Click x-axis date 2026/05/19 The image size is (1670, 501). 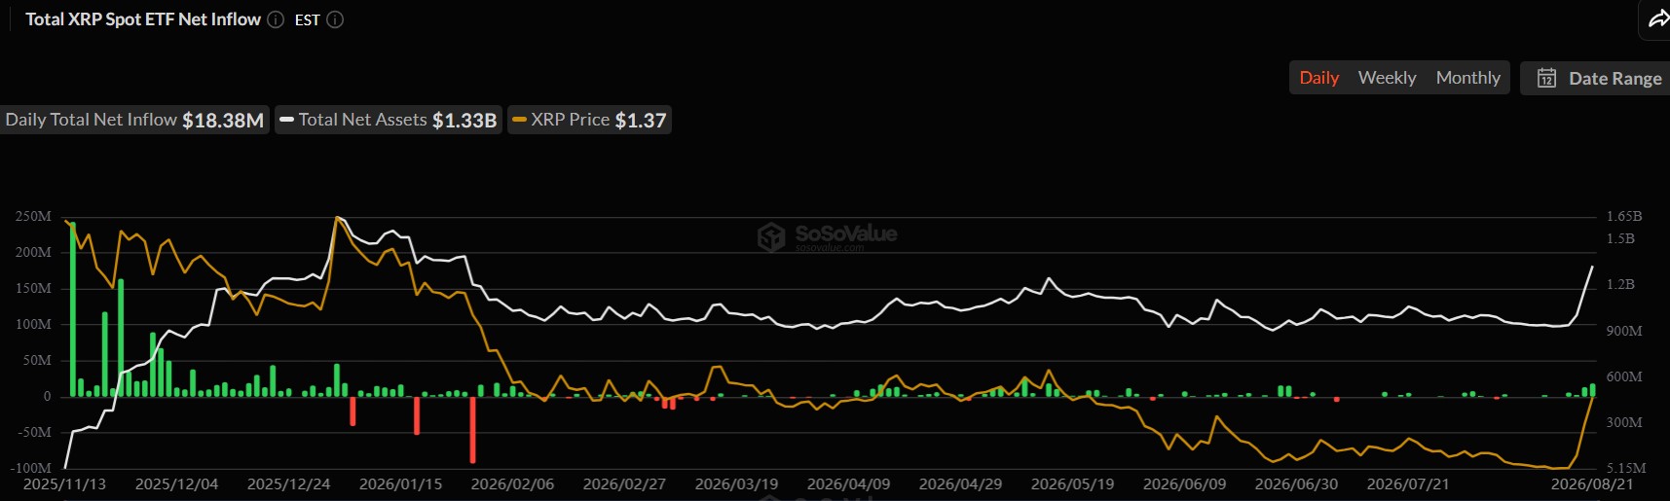[1072, 483]
